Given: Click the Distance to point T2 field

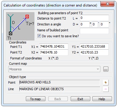Looking at the screenshot, I should (x=94, y=18).
